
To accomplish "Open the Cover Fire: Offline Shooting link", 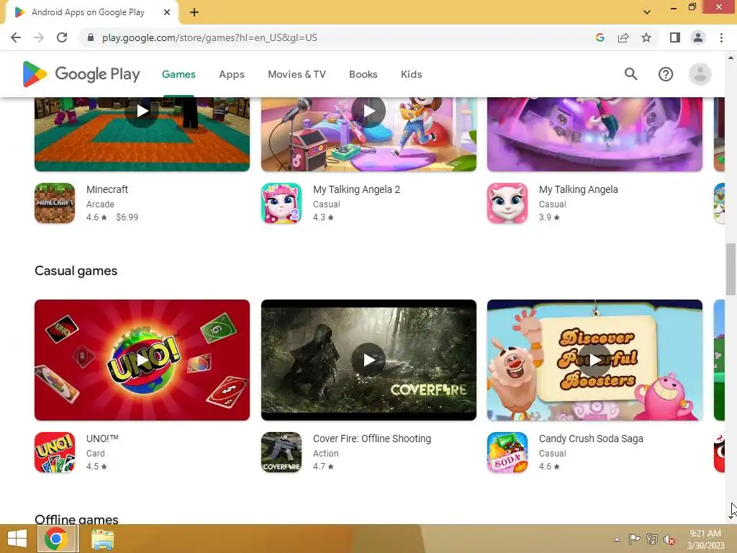I will 372,439.
